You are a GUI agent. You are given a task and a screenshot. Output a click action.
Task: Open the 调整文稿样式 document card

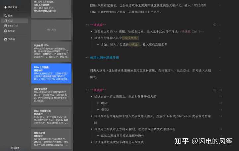(x=51, y=95)
